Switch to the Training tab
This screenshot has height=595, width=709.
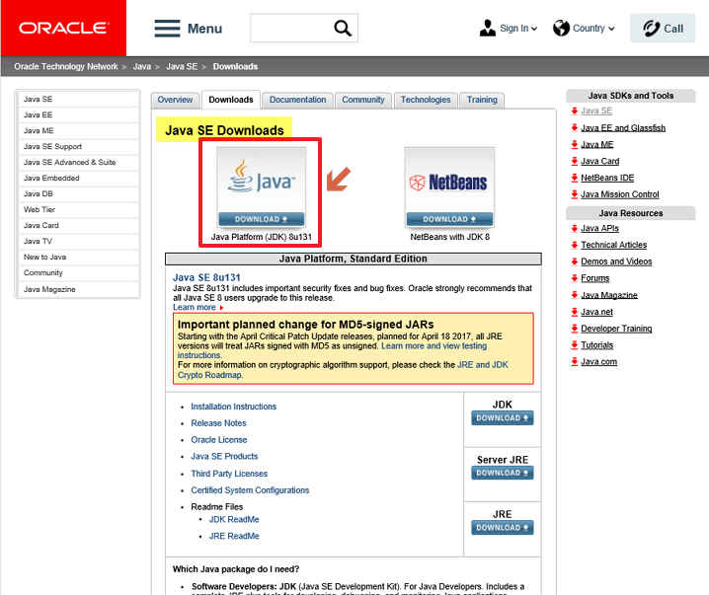(482, 100)
